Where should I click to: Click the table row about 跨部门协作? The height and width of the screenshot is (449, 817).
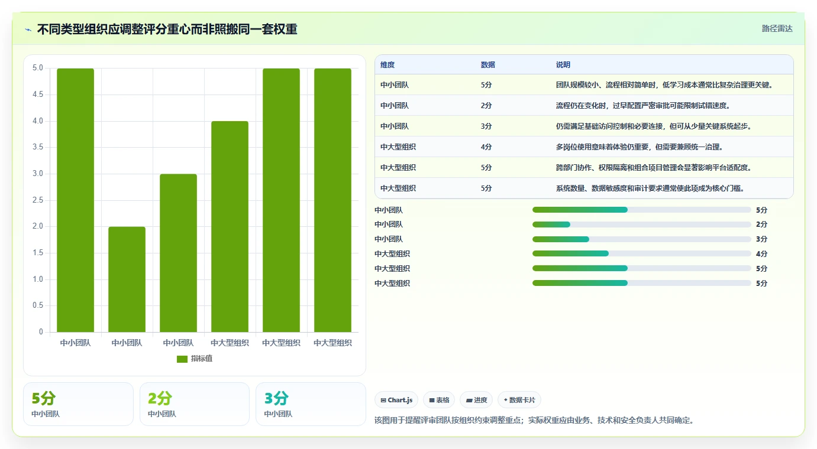[x=584, y=168]
